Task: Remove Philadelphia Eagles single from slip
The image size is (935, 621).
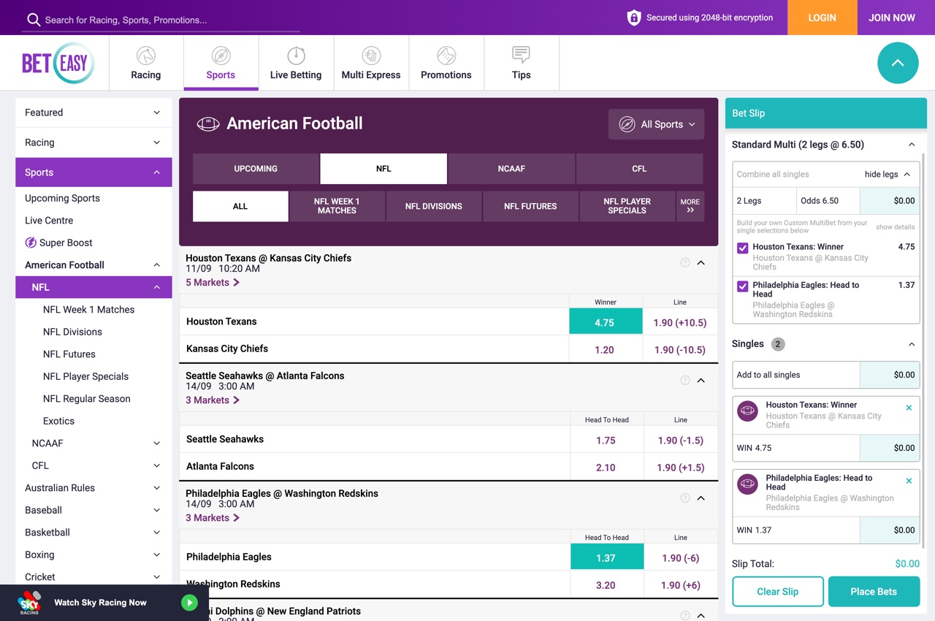Action: [909, 481]
